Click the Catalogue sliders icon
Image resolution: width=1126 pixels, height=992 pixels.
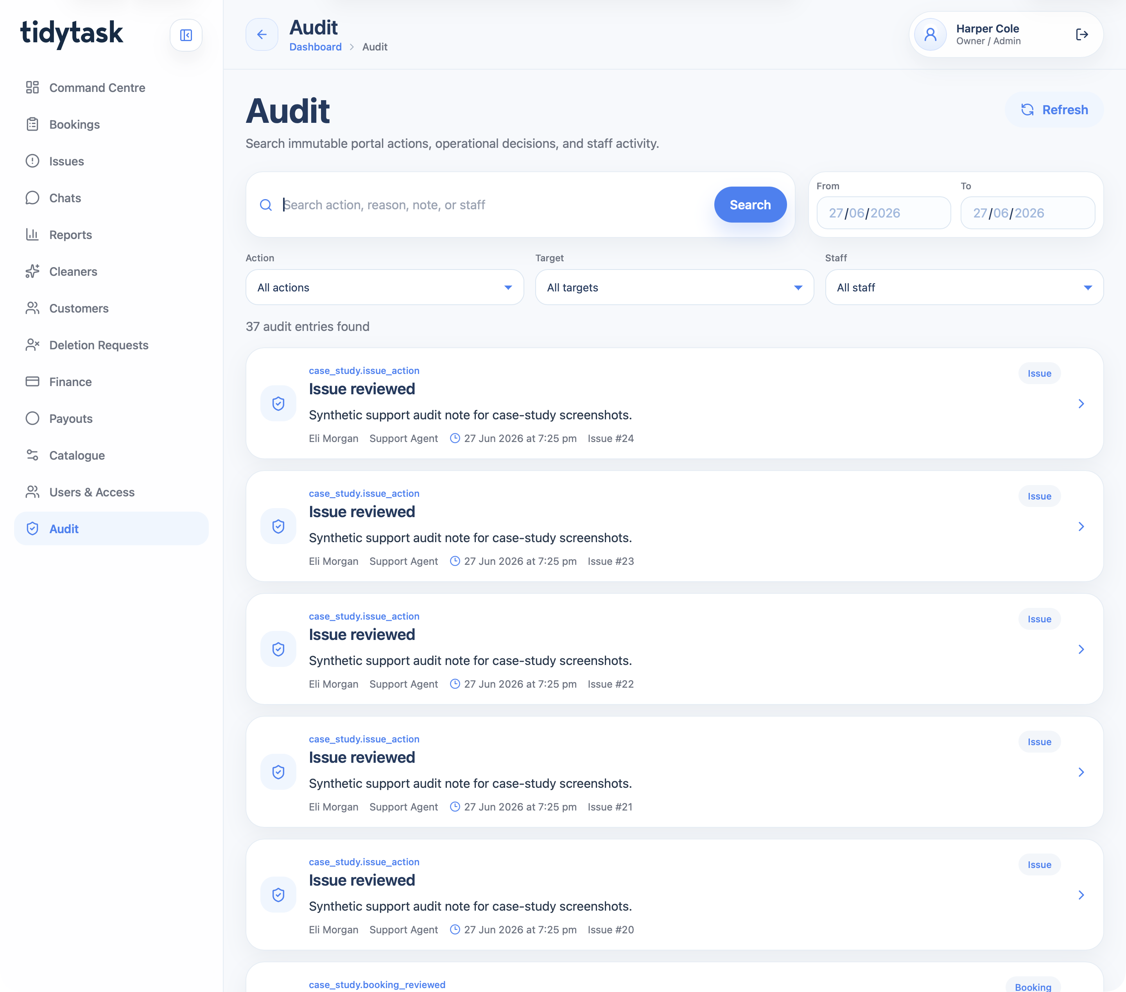tap(32, 455)
